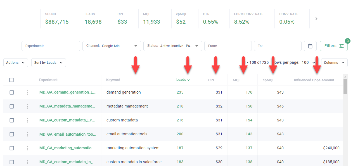Toggle the select-all checkbox in table header
The image size is (353, 166).
11,80
